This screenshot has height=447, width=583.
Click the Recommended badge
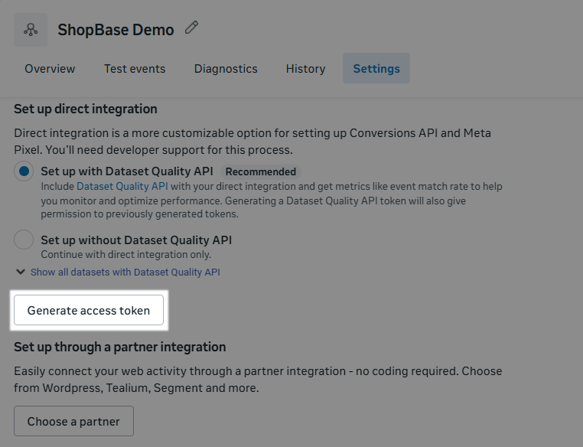(260, 172)
